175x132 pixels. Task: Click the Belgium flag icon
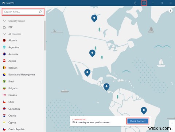4,68
